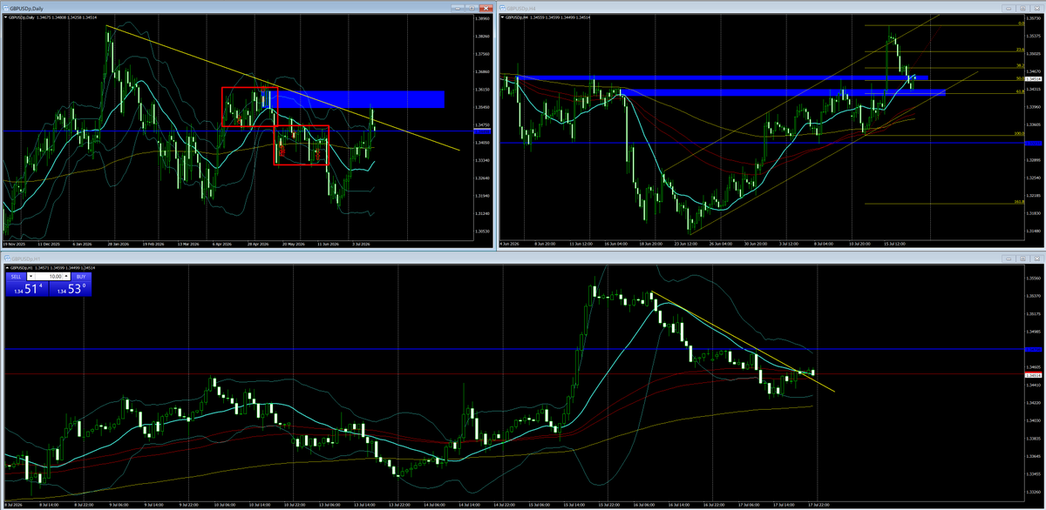Minimize the GBPUSDp,H4 chart window
Viewport: 1046px width, 510px height.
1009,9
